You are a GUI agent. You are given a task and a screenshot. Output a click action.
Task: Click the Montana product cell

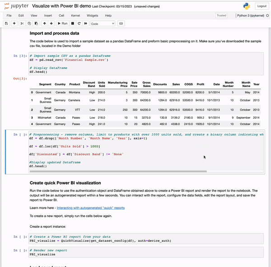75,92
